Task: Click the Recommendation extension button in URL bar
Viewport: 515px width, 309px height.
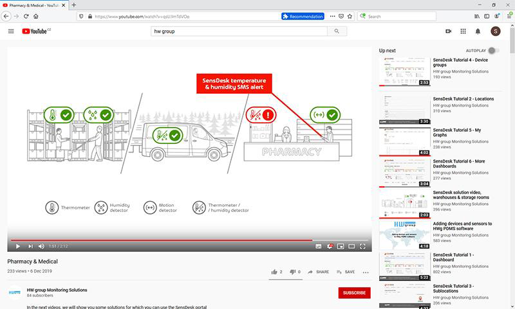Action: [303, 17]
